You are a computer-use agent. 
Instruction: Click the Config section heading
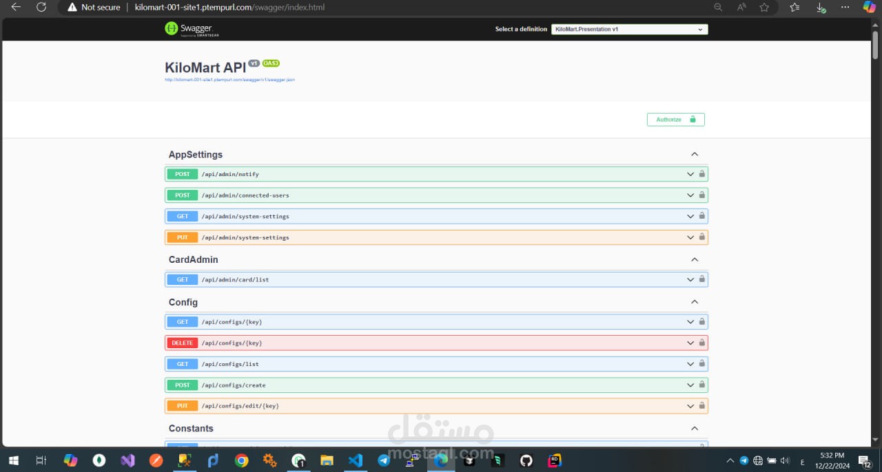click(183, 302)
